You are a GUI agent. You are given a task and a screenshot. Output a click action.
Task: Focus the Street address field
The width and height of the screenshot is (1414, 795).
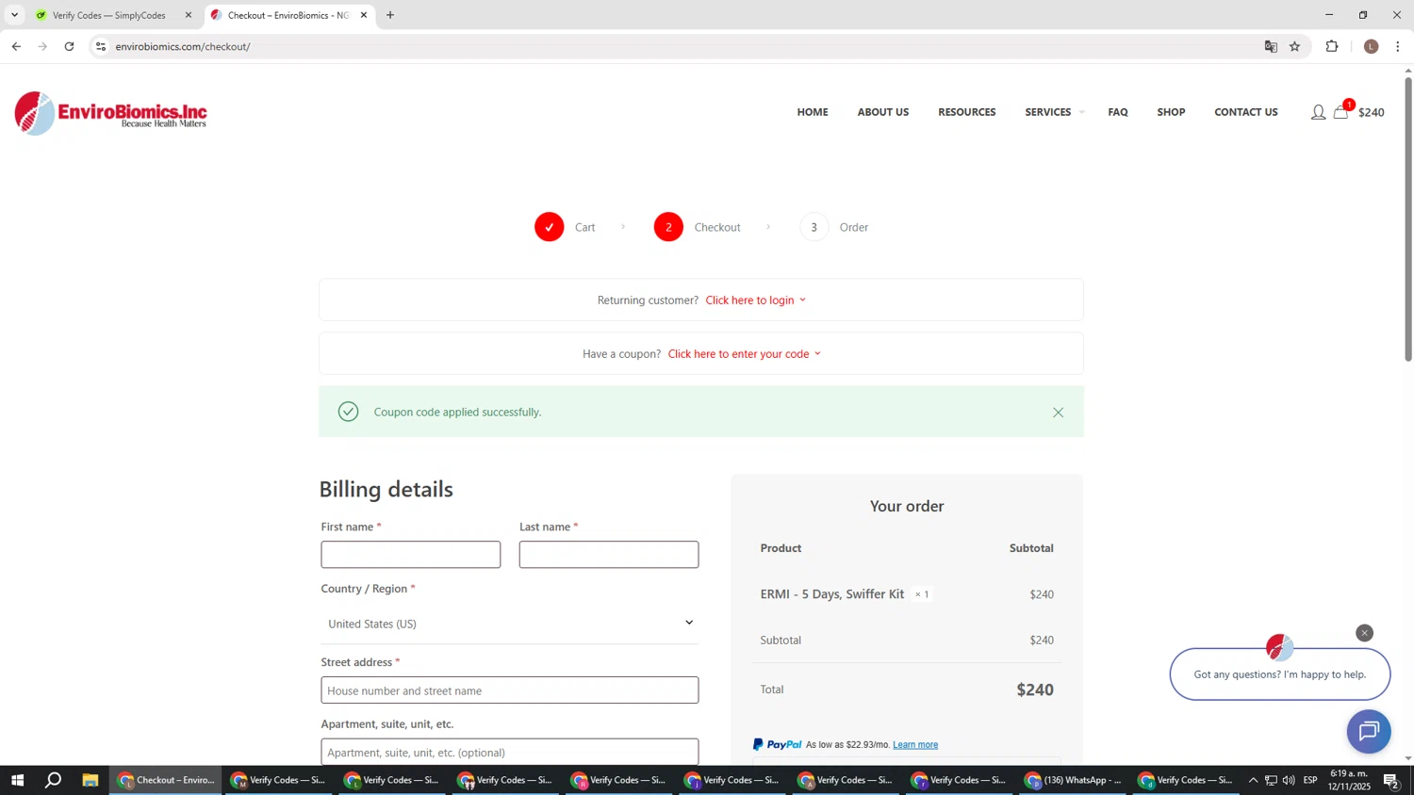click(510, 690)
